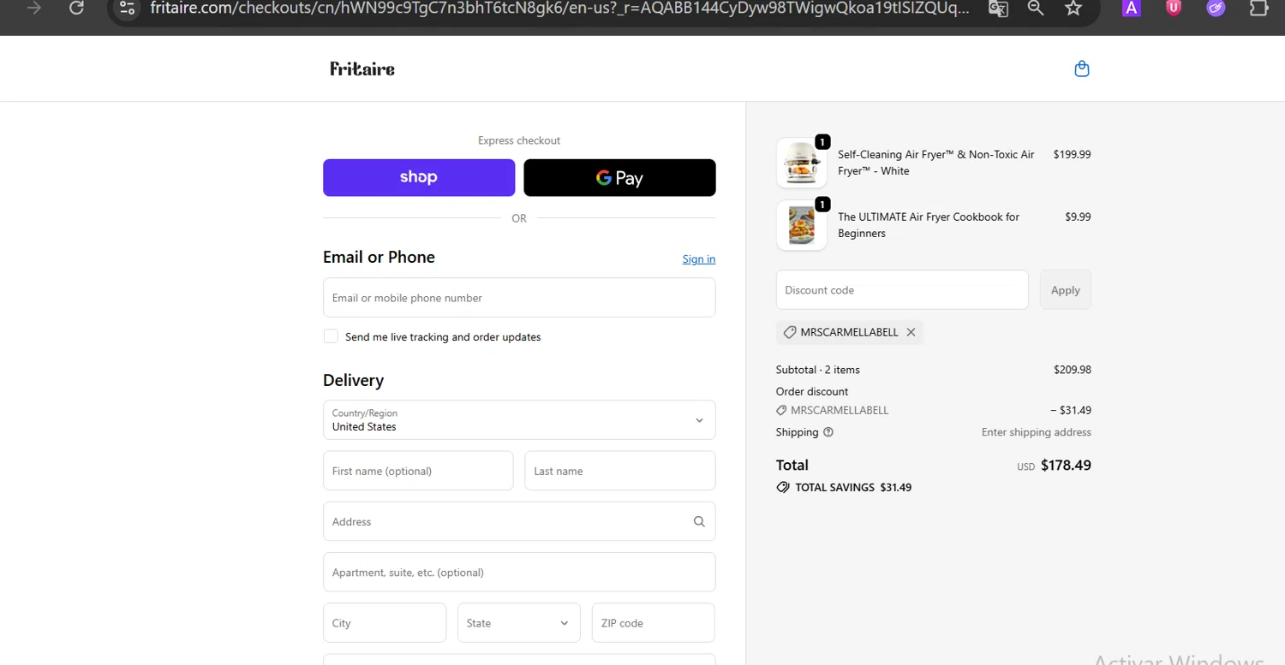Focus the ZIP code input field

(653, 622)
